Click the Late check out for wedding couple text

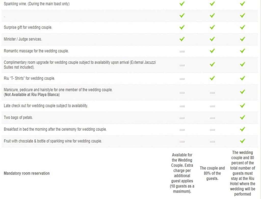point(46,106)
